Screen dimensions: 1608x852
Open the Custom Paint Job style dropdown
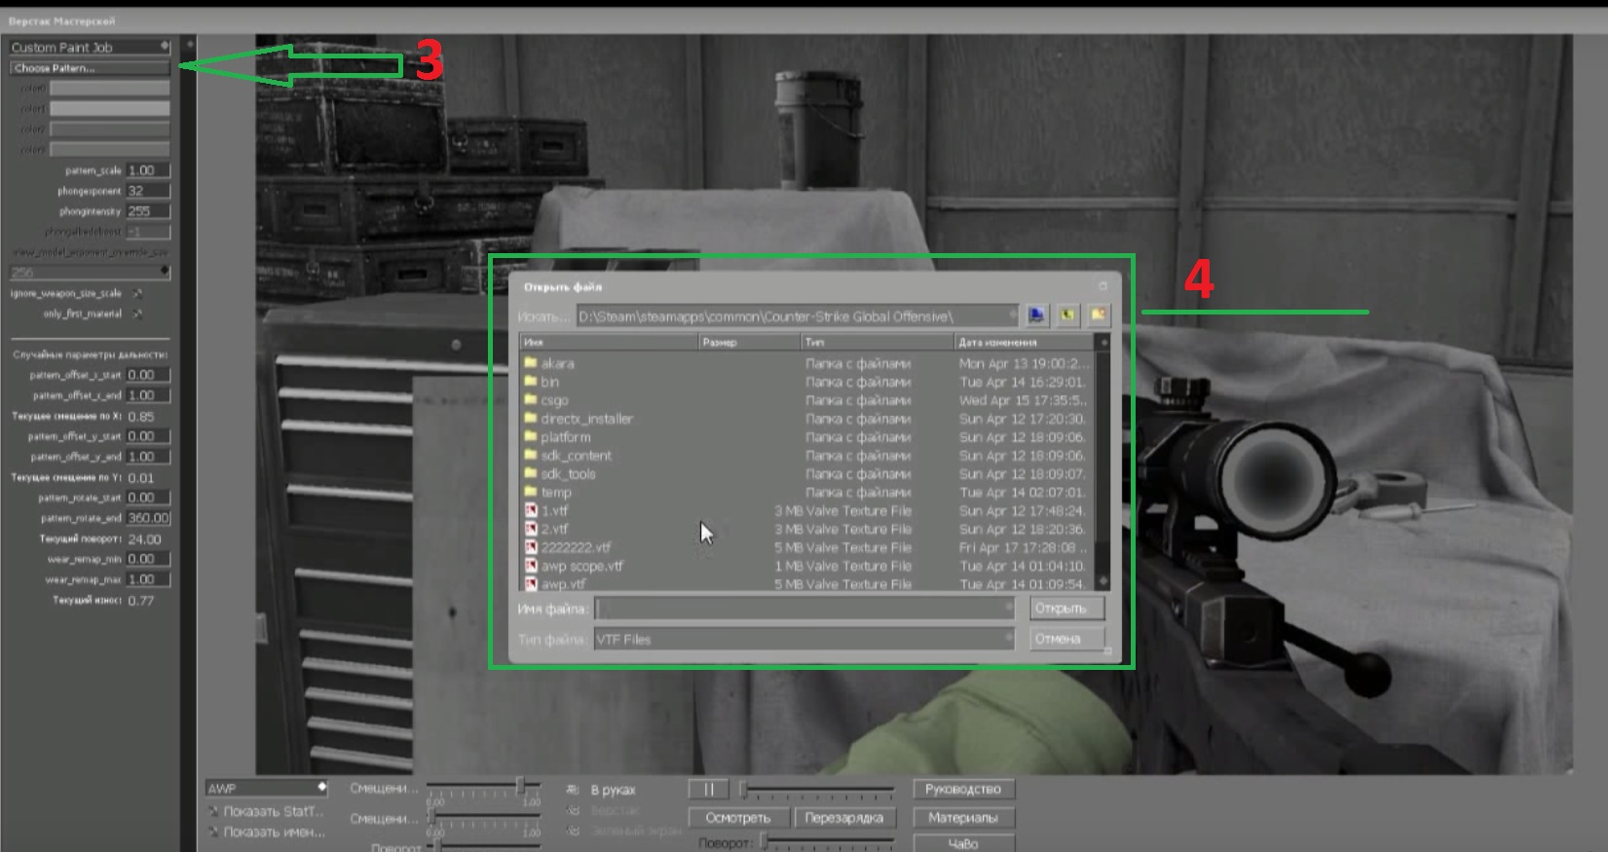pos(90,47)
